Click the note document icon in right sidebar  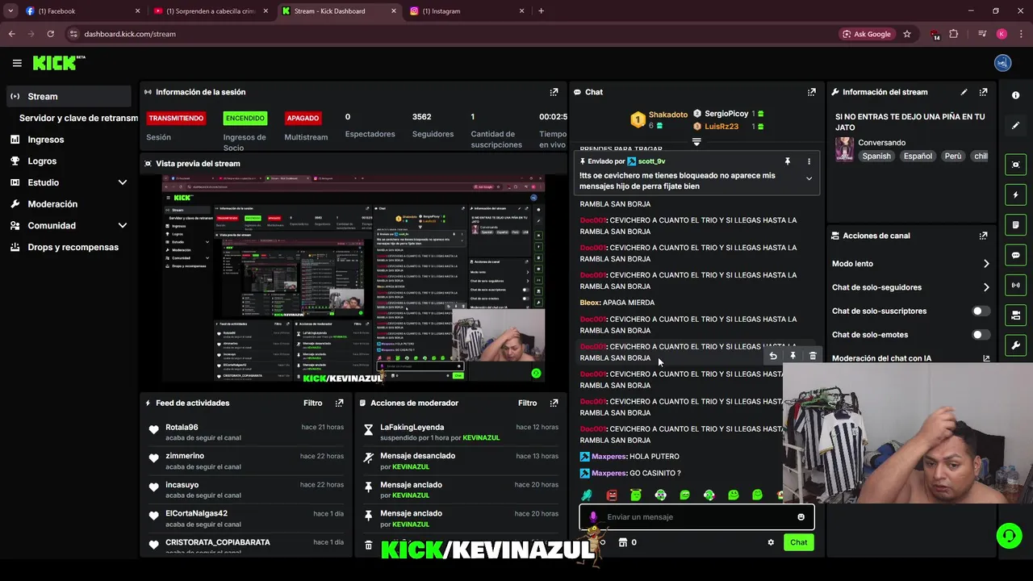[1015, 224]
